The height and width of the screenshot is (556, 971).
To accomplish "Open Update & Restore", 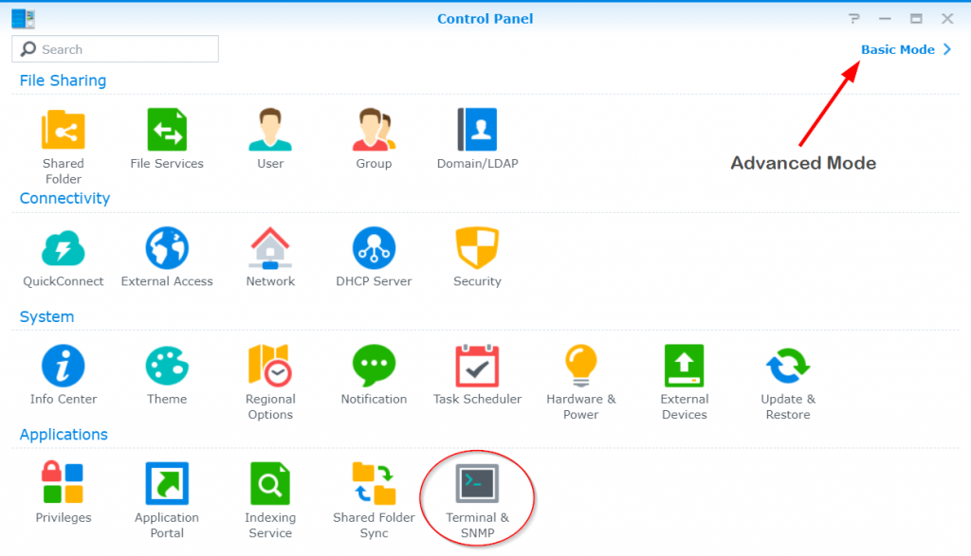I will point(787,367).
